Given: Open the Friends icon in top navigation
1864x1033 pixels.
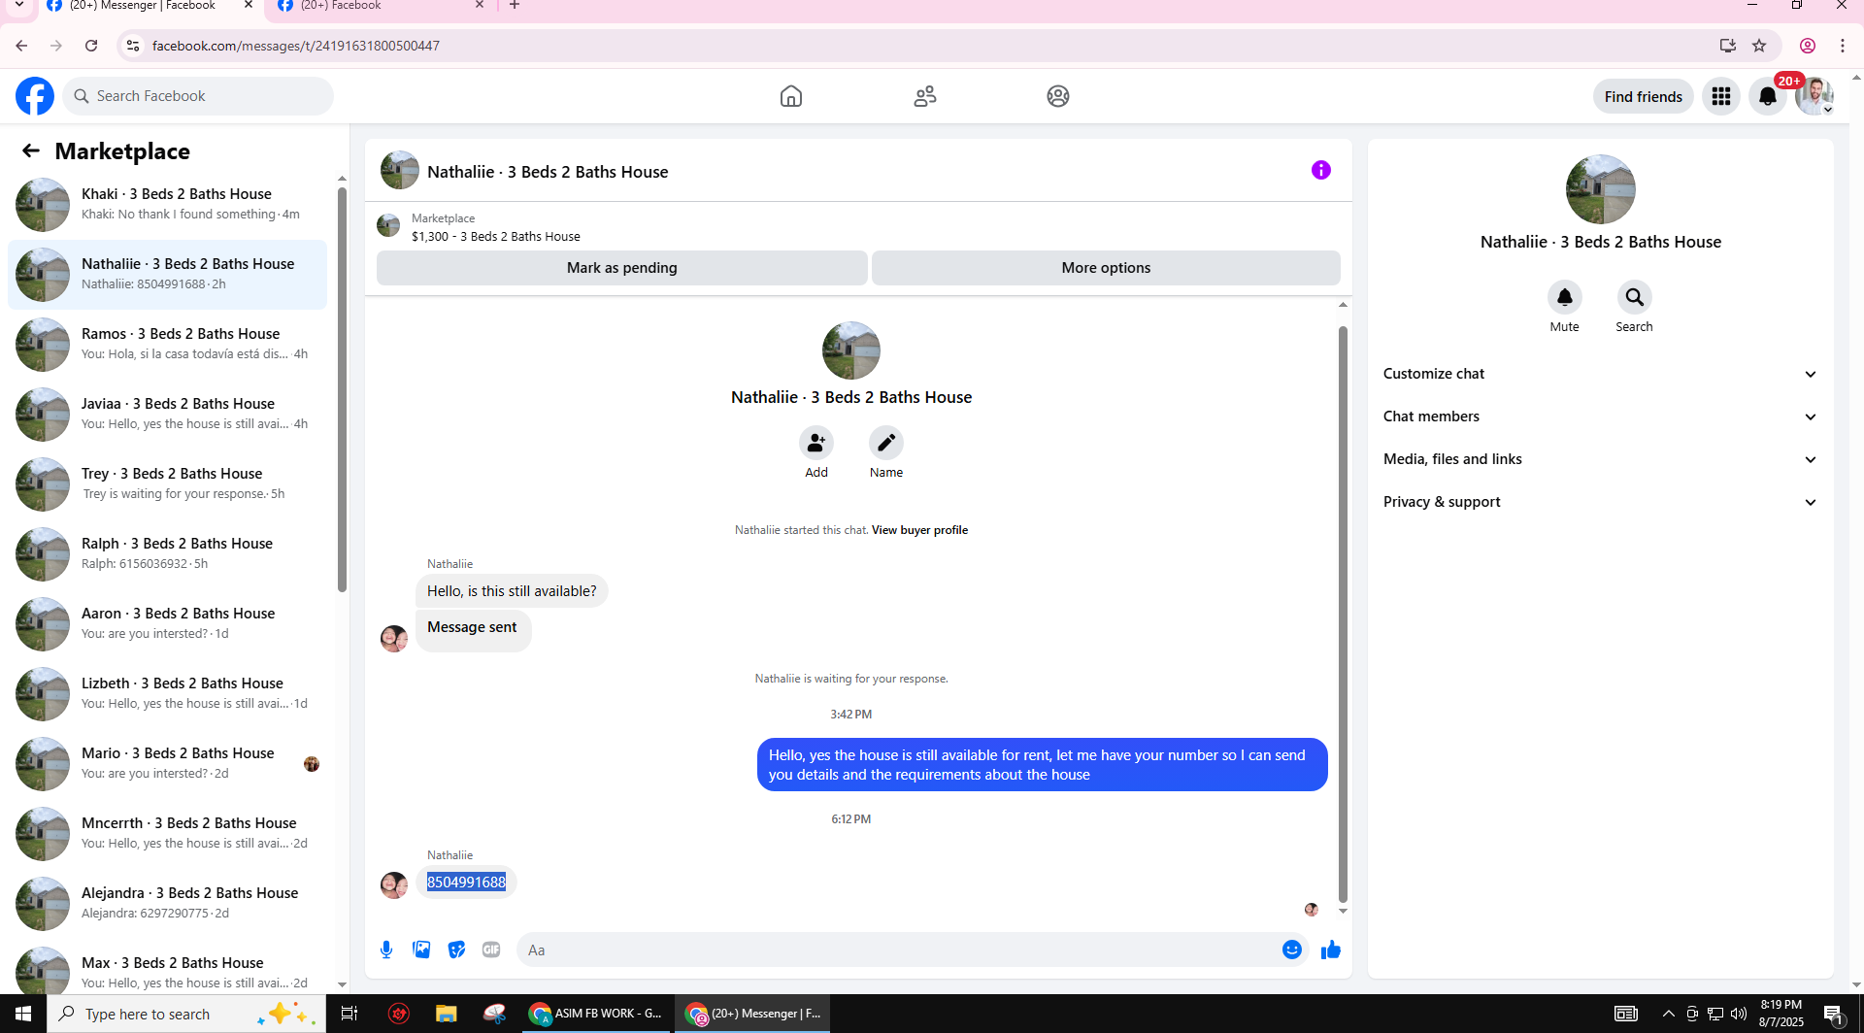Looking at the screenshot, I should click(x=925, y=96).
